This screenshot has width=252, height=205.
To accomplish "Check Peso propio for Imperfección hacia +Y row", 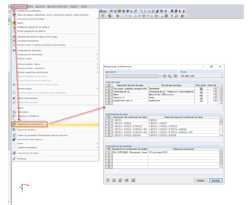I will tap(201, 100).
